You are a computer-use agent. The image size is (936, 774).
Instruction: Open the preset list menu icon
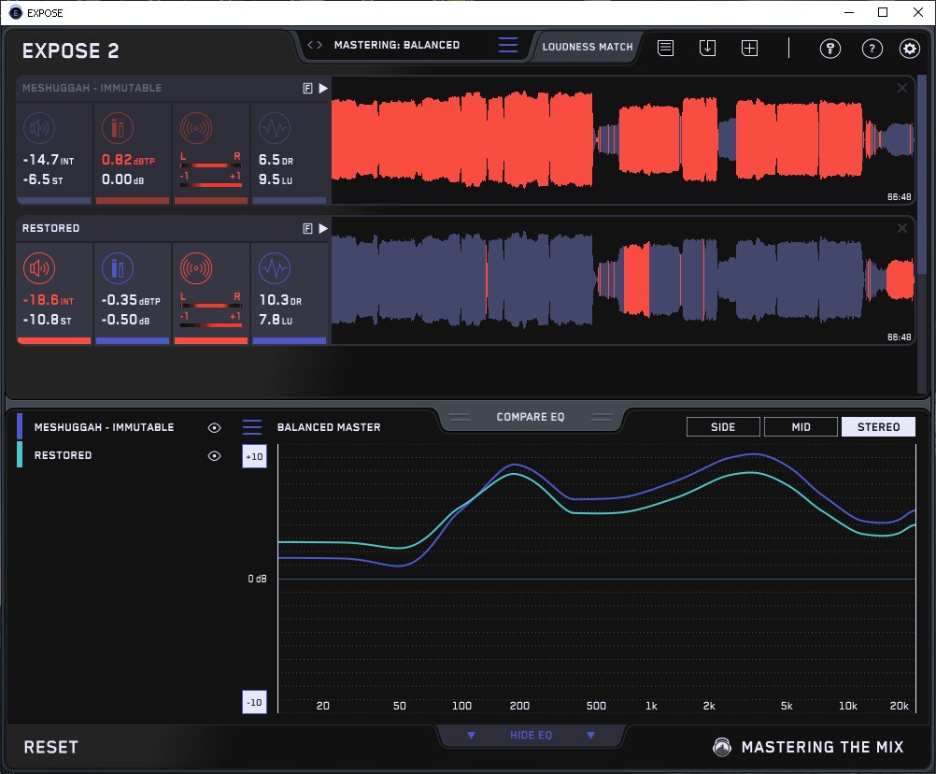pos(508,45)
